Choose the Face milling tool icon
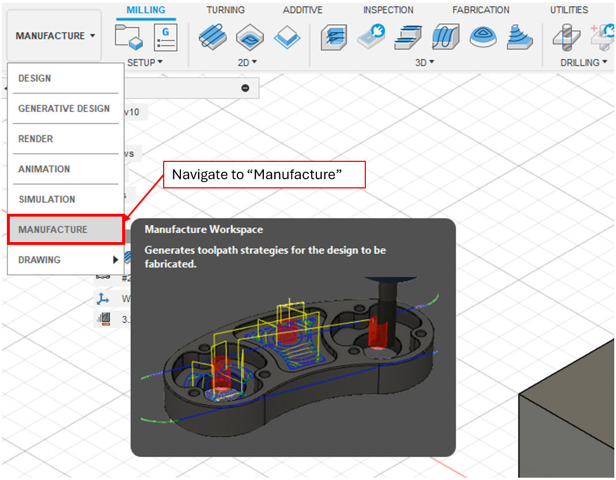 pyautogui.click(x=287, y=37)
